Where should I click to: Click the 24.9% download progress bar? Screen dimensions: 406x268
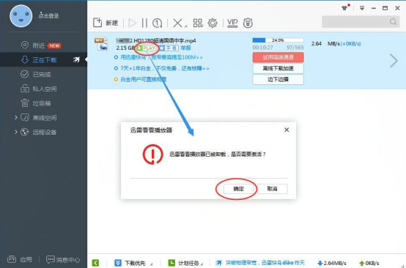278,40
